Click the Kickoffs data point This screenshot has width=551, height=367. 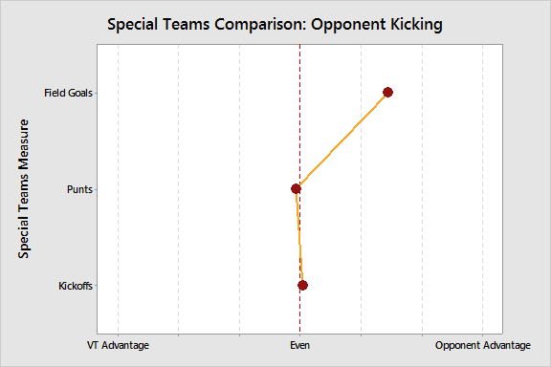[302, 285]
